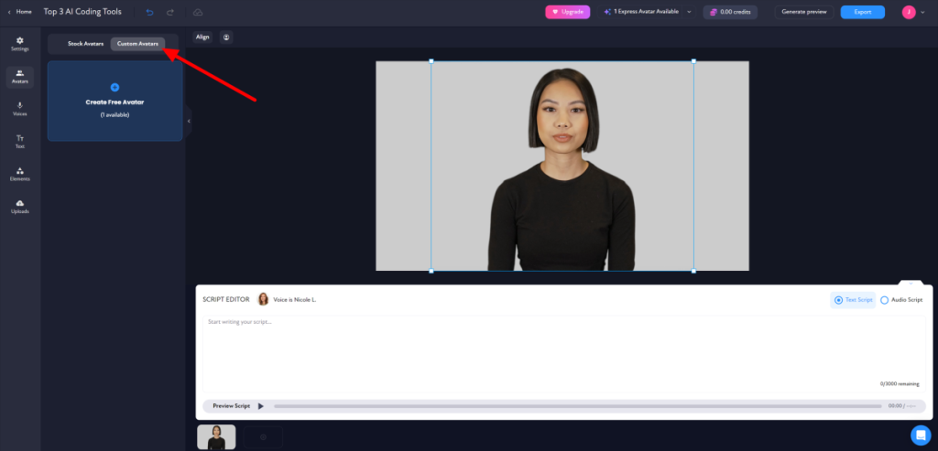
Task: Click the avatar shape icon beside Align
Action: [x=226, y=37]
